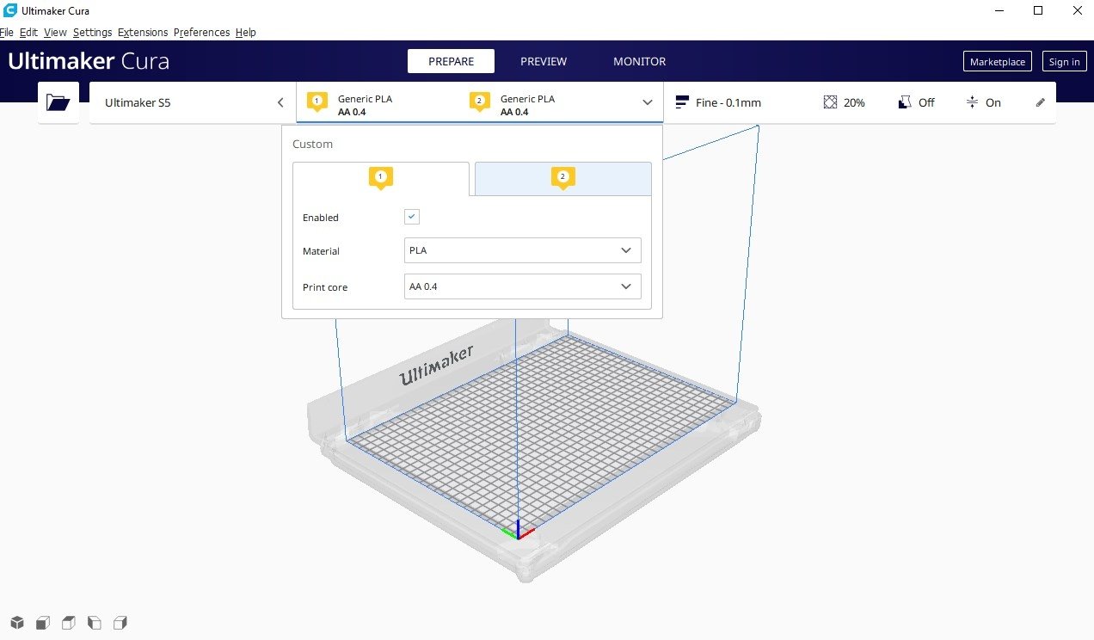Click the Cura logo in title bar
Image resolution: width=1094 pixels, height=640 pixels.
9,10
